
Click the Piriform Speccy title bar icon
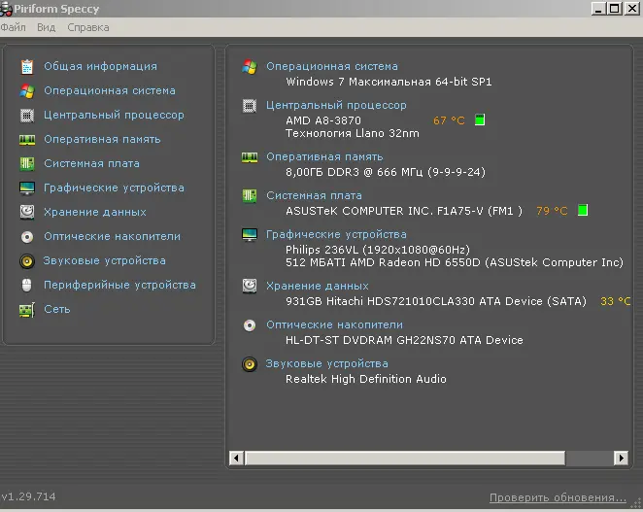pos(6,9)
